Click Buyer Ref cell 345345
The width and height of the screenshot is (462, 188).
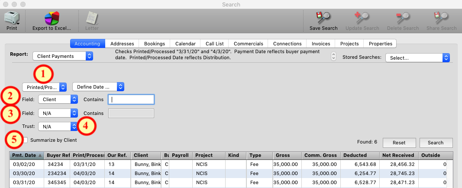(x=56, y=183)
